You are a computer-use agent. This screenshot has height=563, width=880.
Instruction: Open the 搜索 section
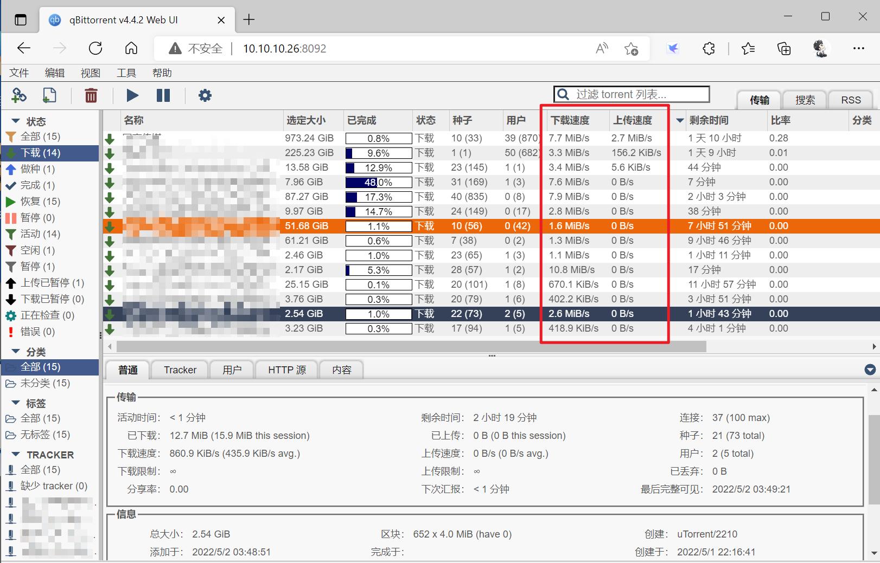[x=805, y=100]
